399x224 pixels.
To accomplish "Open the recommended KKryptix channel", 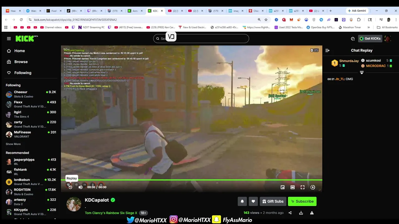I will 31,212.
